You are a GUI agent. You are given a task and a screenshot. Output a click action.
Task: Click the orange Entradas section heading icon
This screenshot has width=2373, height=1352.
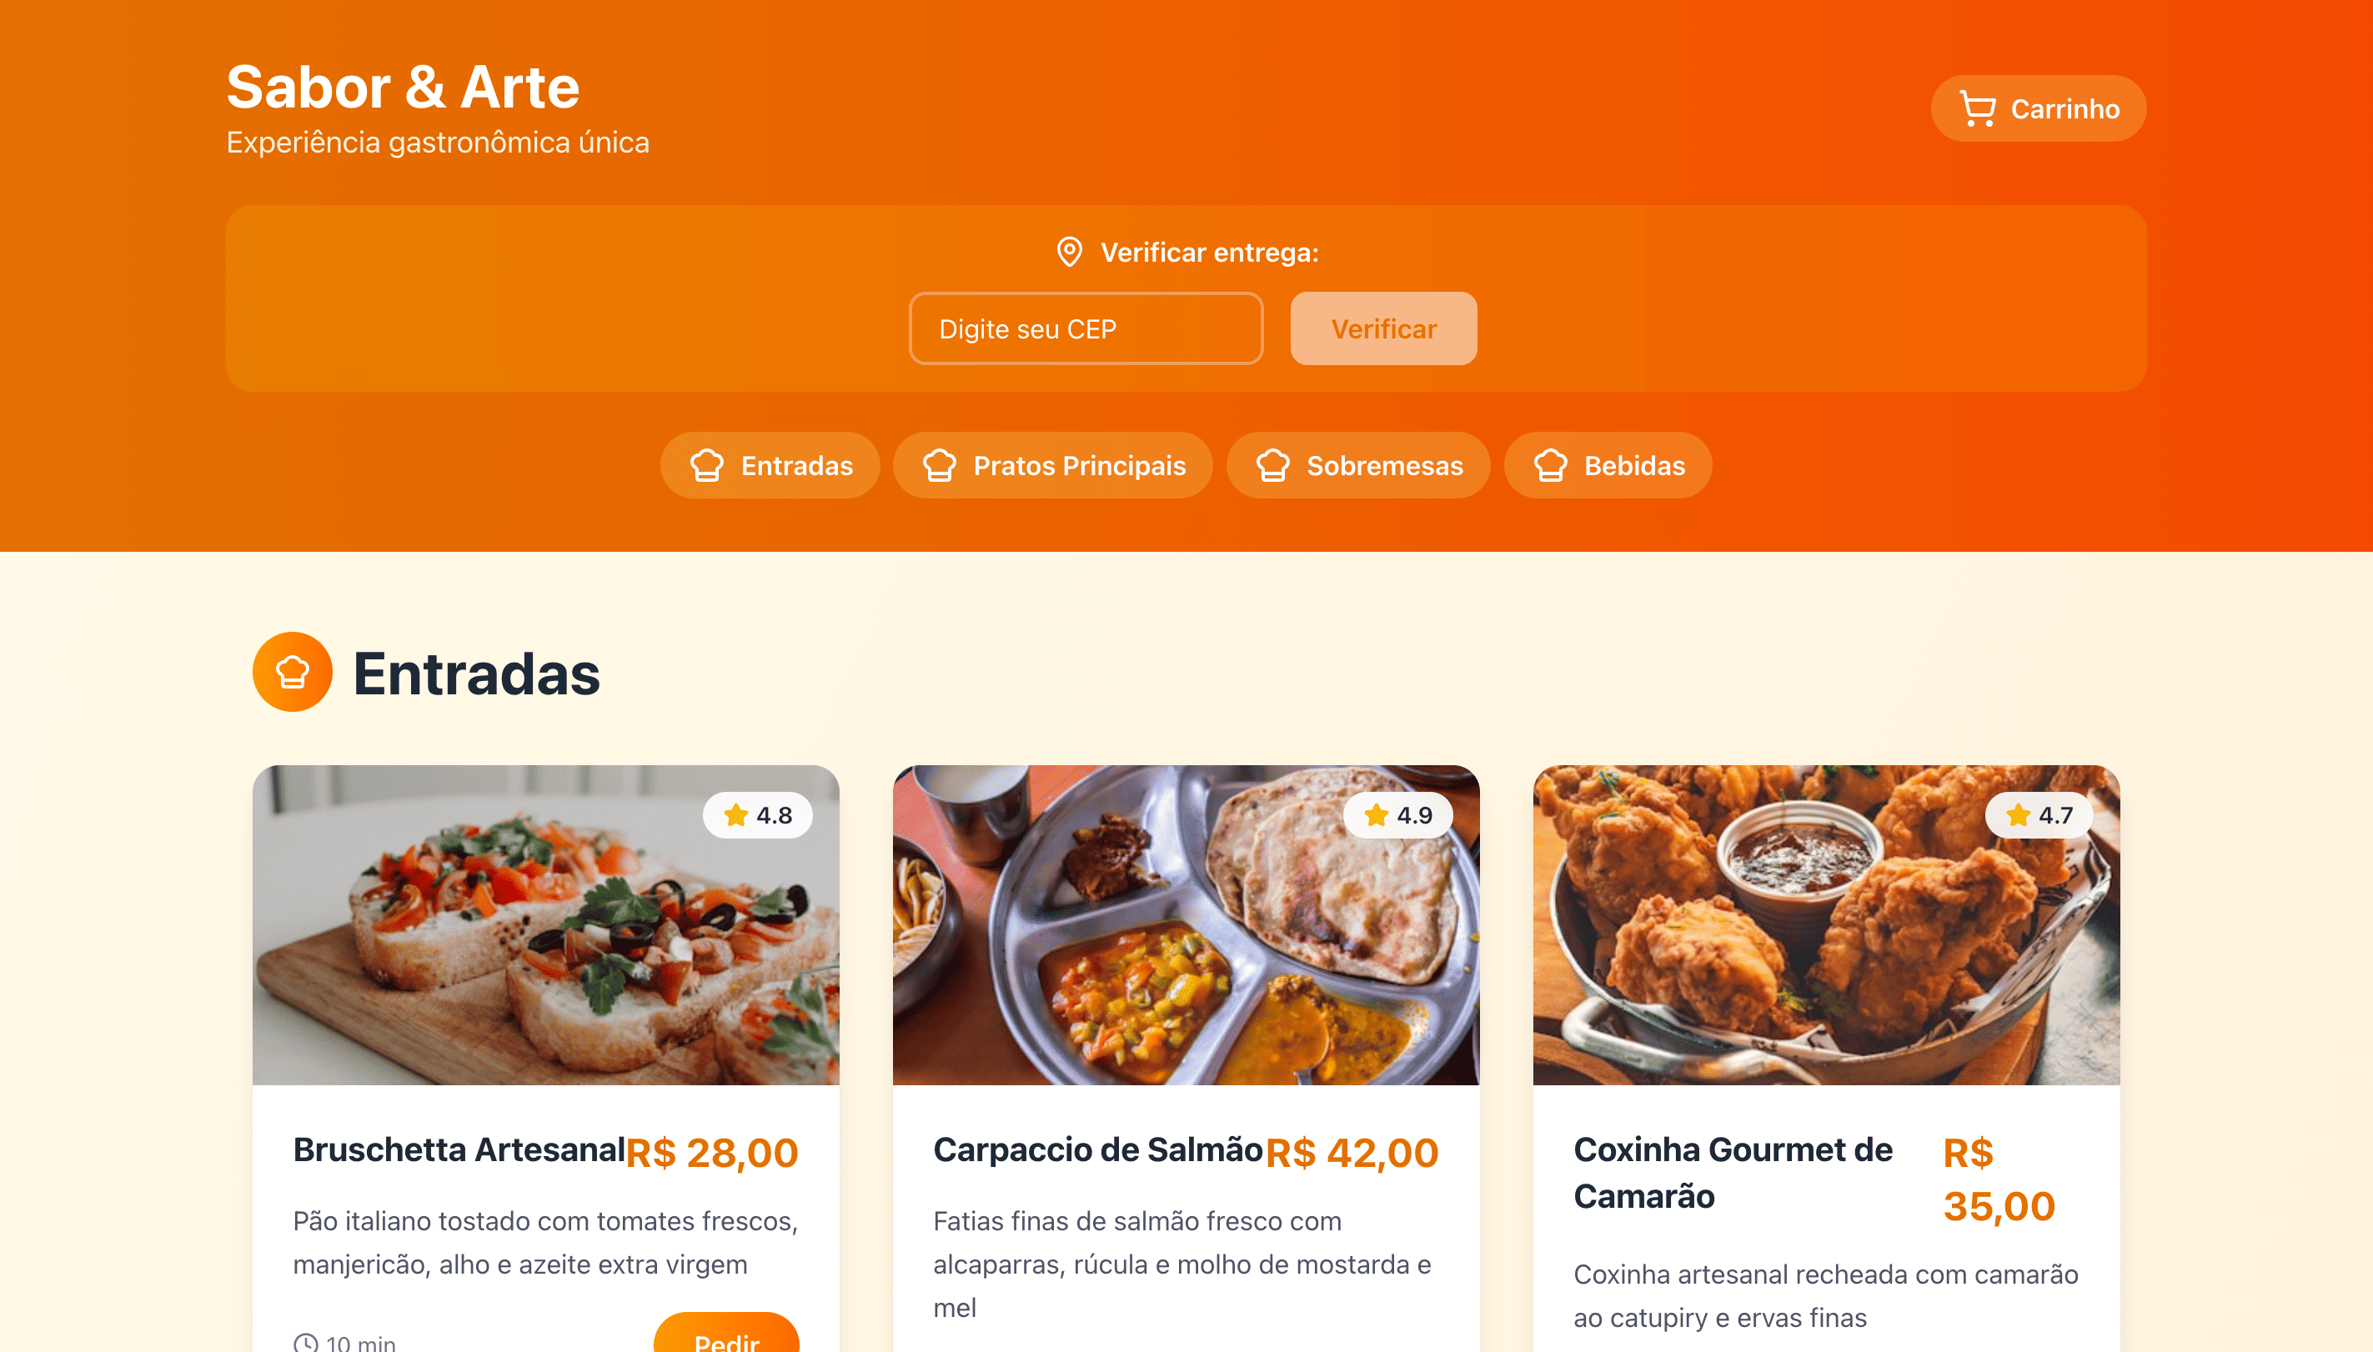tap(293, 673)
